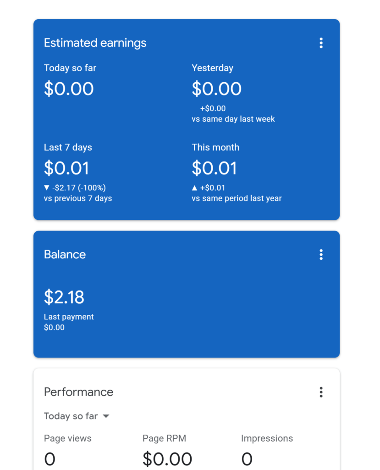
Task: Select the Today so far $0.00 earnings
Action: [69, 89]
